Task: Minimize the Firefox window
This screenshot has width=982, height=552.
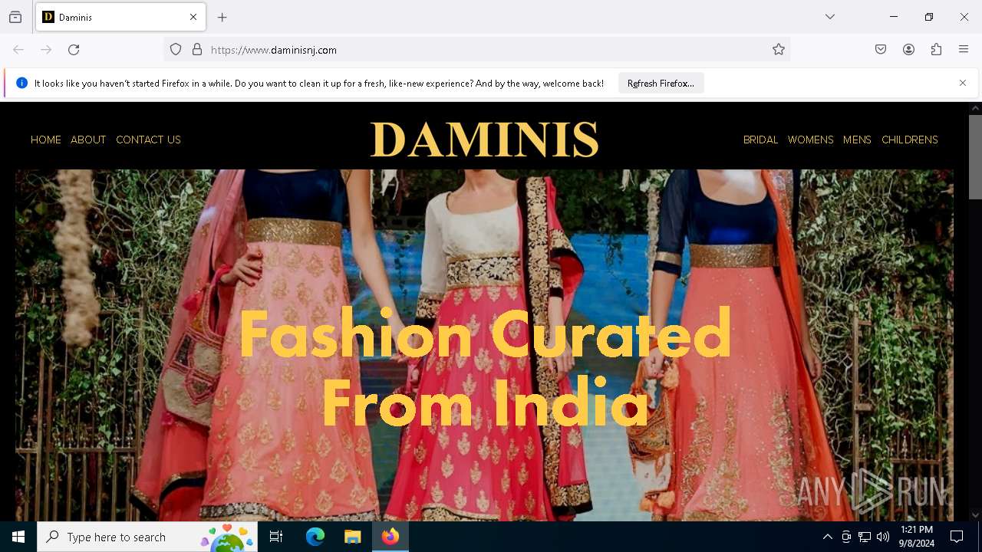Action: [x=894, y=17]
